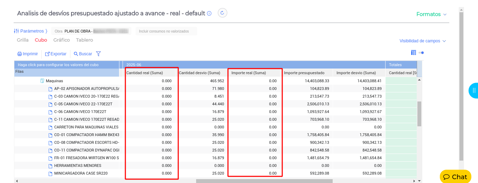
Task: Expand Visibilidad de campos menu
Action: [x=423, y=41]
